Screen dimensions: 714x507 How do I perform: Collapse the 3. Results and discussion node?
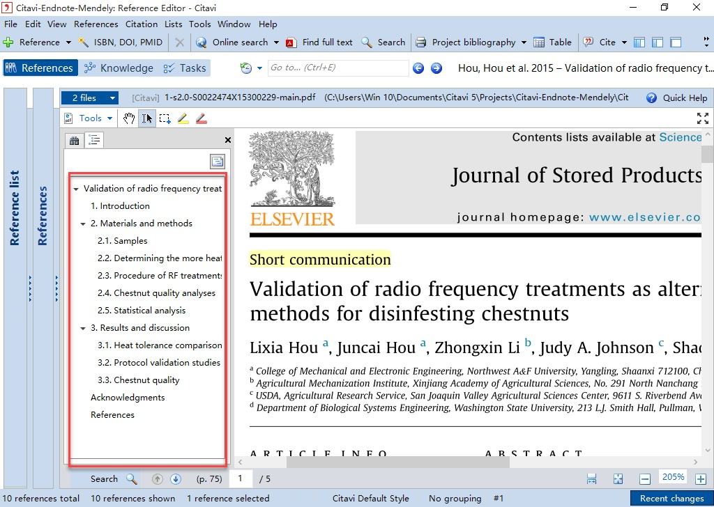(x=83, y=328)
